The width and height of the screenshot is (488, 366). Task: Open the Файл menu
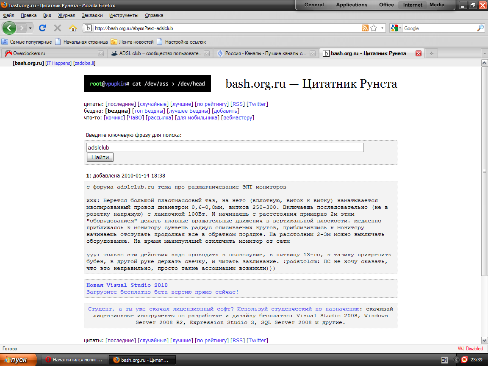tap(9, 15)
